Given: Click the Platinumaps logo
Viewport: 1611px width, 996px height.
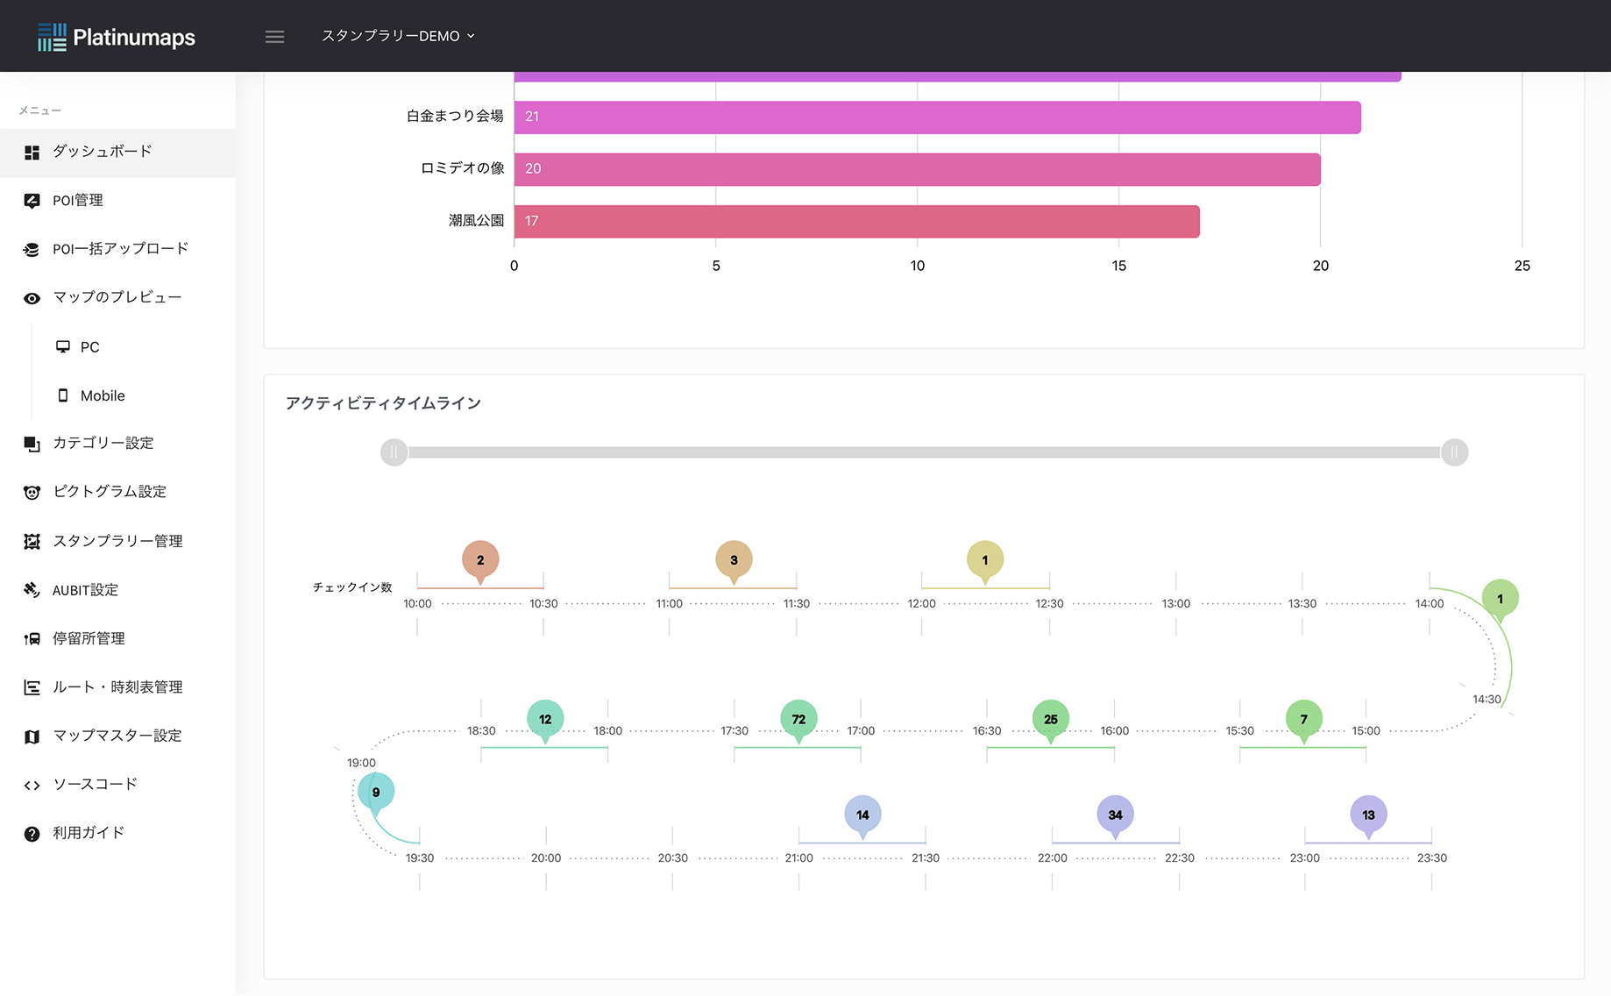Looking at the screenshot, I should 117,37.
